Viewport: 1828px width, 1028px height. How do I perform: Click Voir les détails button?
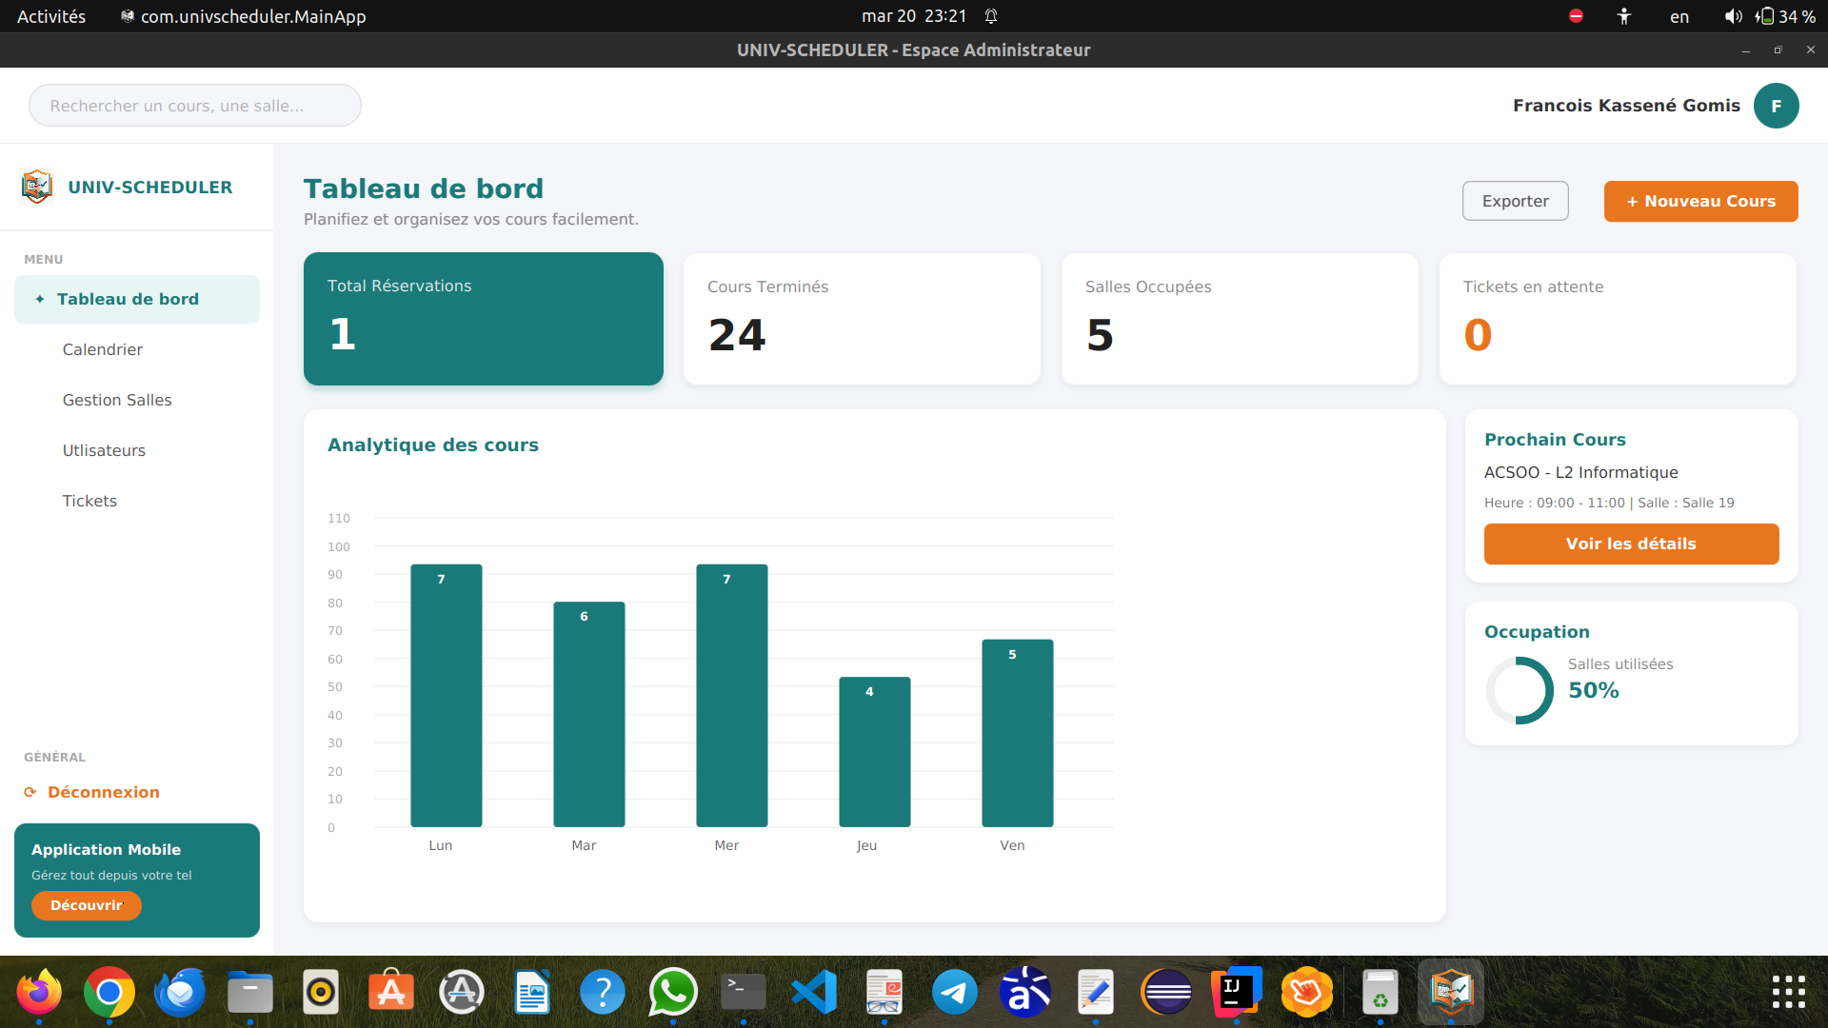1631,544
